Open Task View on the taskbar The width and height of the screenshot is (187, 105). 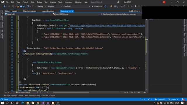(17, 103)
